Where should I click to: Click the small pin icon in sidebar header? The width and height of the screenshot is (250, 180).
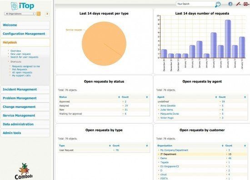[47, 14]
